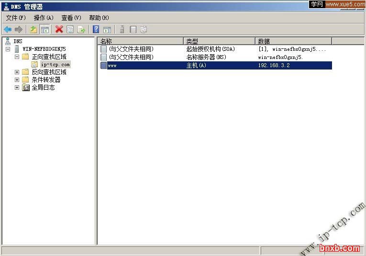
Task: Click the server tower icon in toolbar
Action: pos(122,29)
